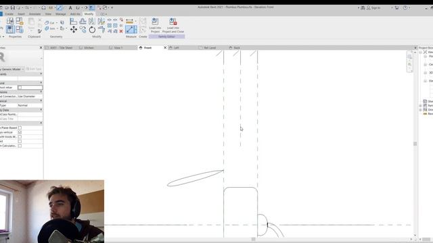Select the Cut geometry tool
The image size is (433, 243).
tap(49, 23)
